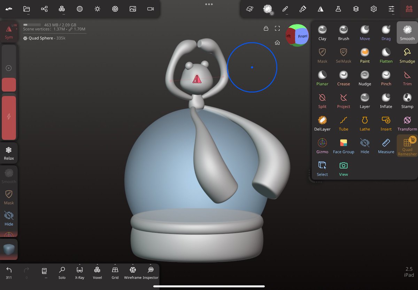Toggle the Grid display

point(115,273)
